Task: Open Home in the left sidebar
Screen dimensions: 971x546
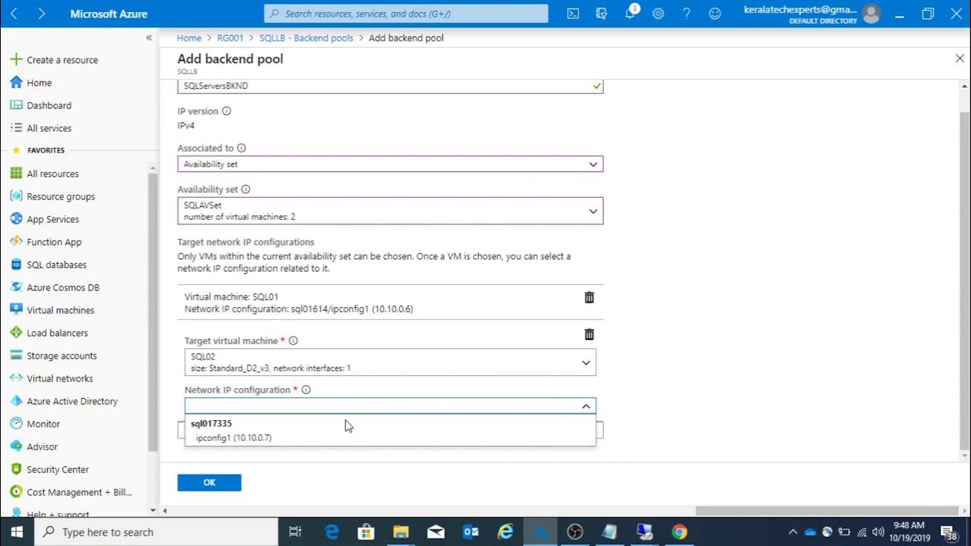Action: click(x=39, y=83)
